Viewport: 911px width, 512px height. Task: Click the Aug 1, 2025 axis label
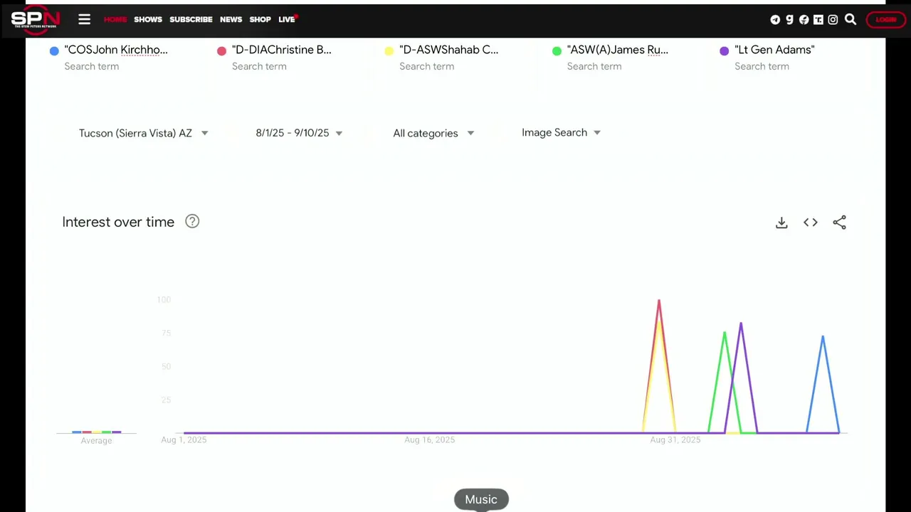click(x=184, y=440)
